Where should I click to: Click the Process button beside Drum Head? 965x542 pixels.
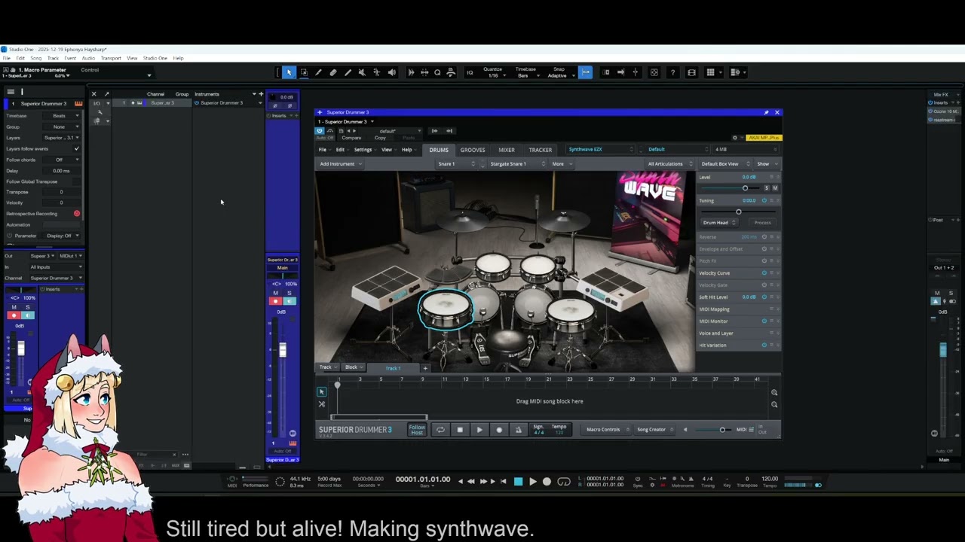coord(762,223)
